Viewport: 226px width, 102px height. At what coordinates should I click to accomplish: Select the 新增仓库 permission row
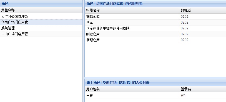click(155, 40)
